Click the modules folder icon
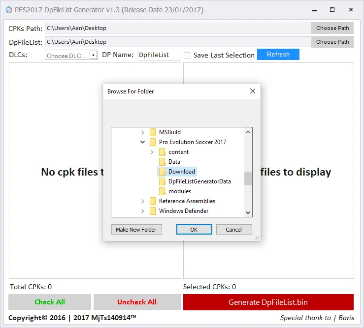 coord(162,191)
